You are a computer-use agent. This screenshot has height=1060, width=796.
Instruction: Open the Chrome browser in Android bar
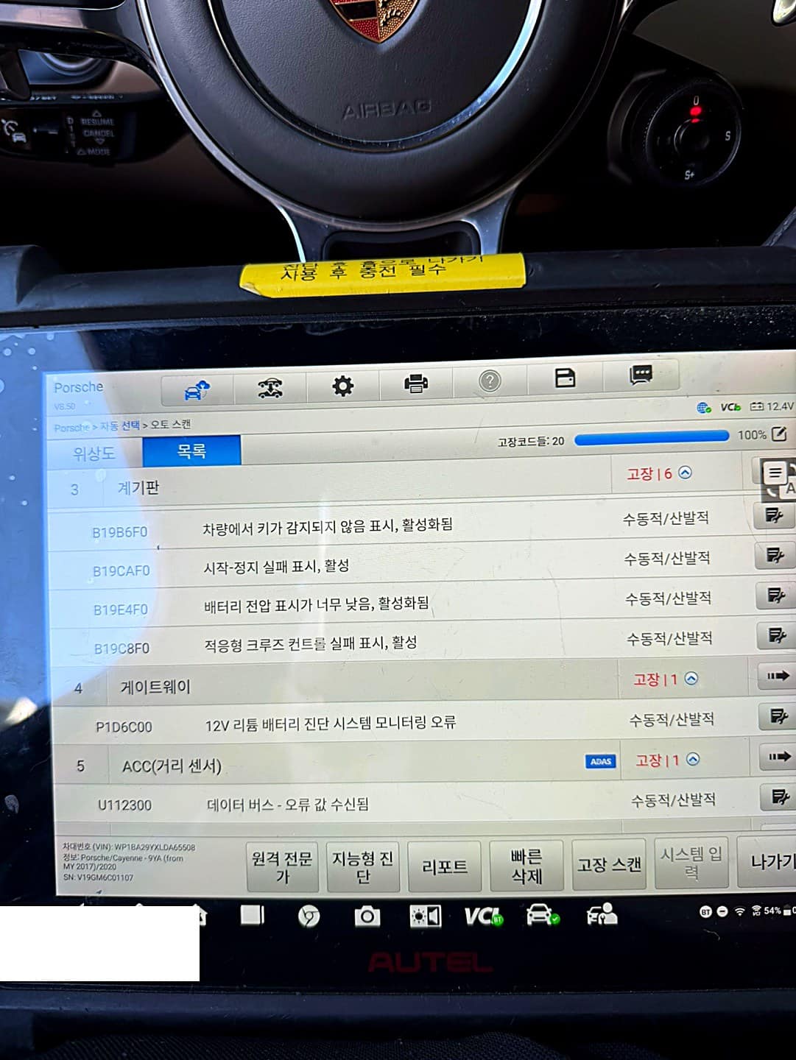point(309,916)
